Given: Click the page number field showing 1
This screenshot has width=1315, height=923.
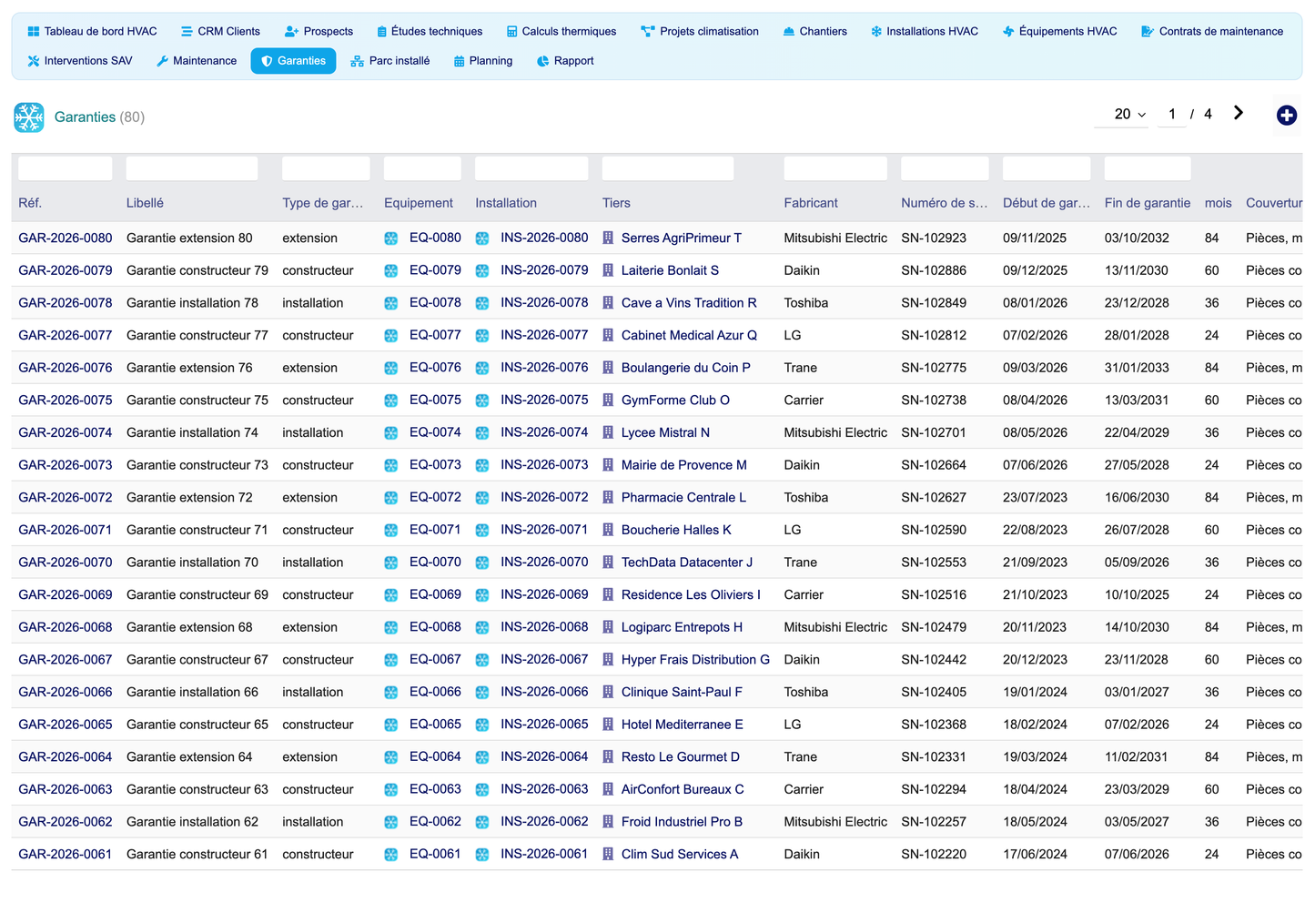Looking at the screenshot, I should click(x=1171, y=115).
